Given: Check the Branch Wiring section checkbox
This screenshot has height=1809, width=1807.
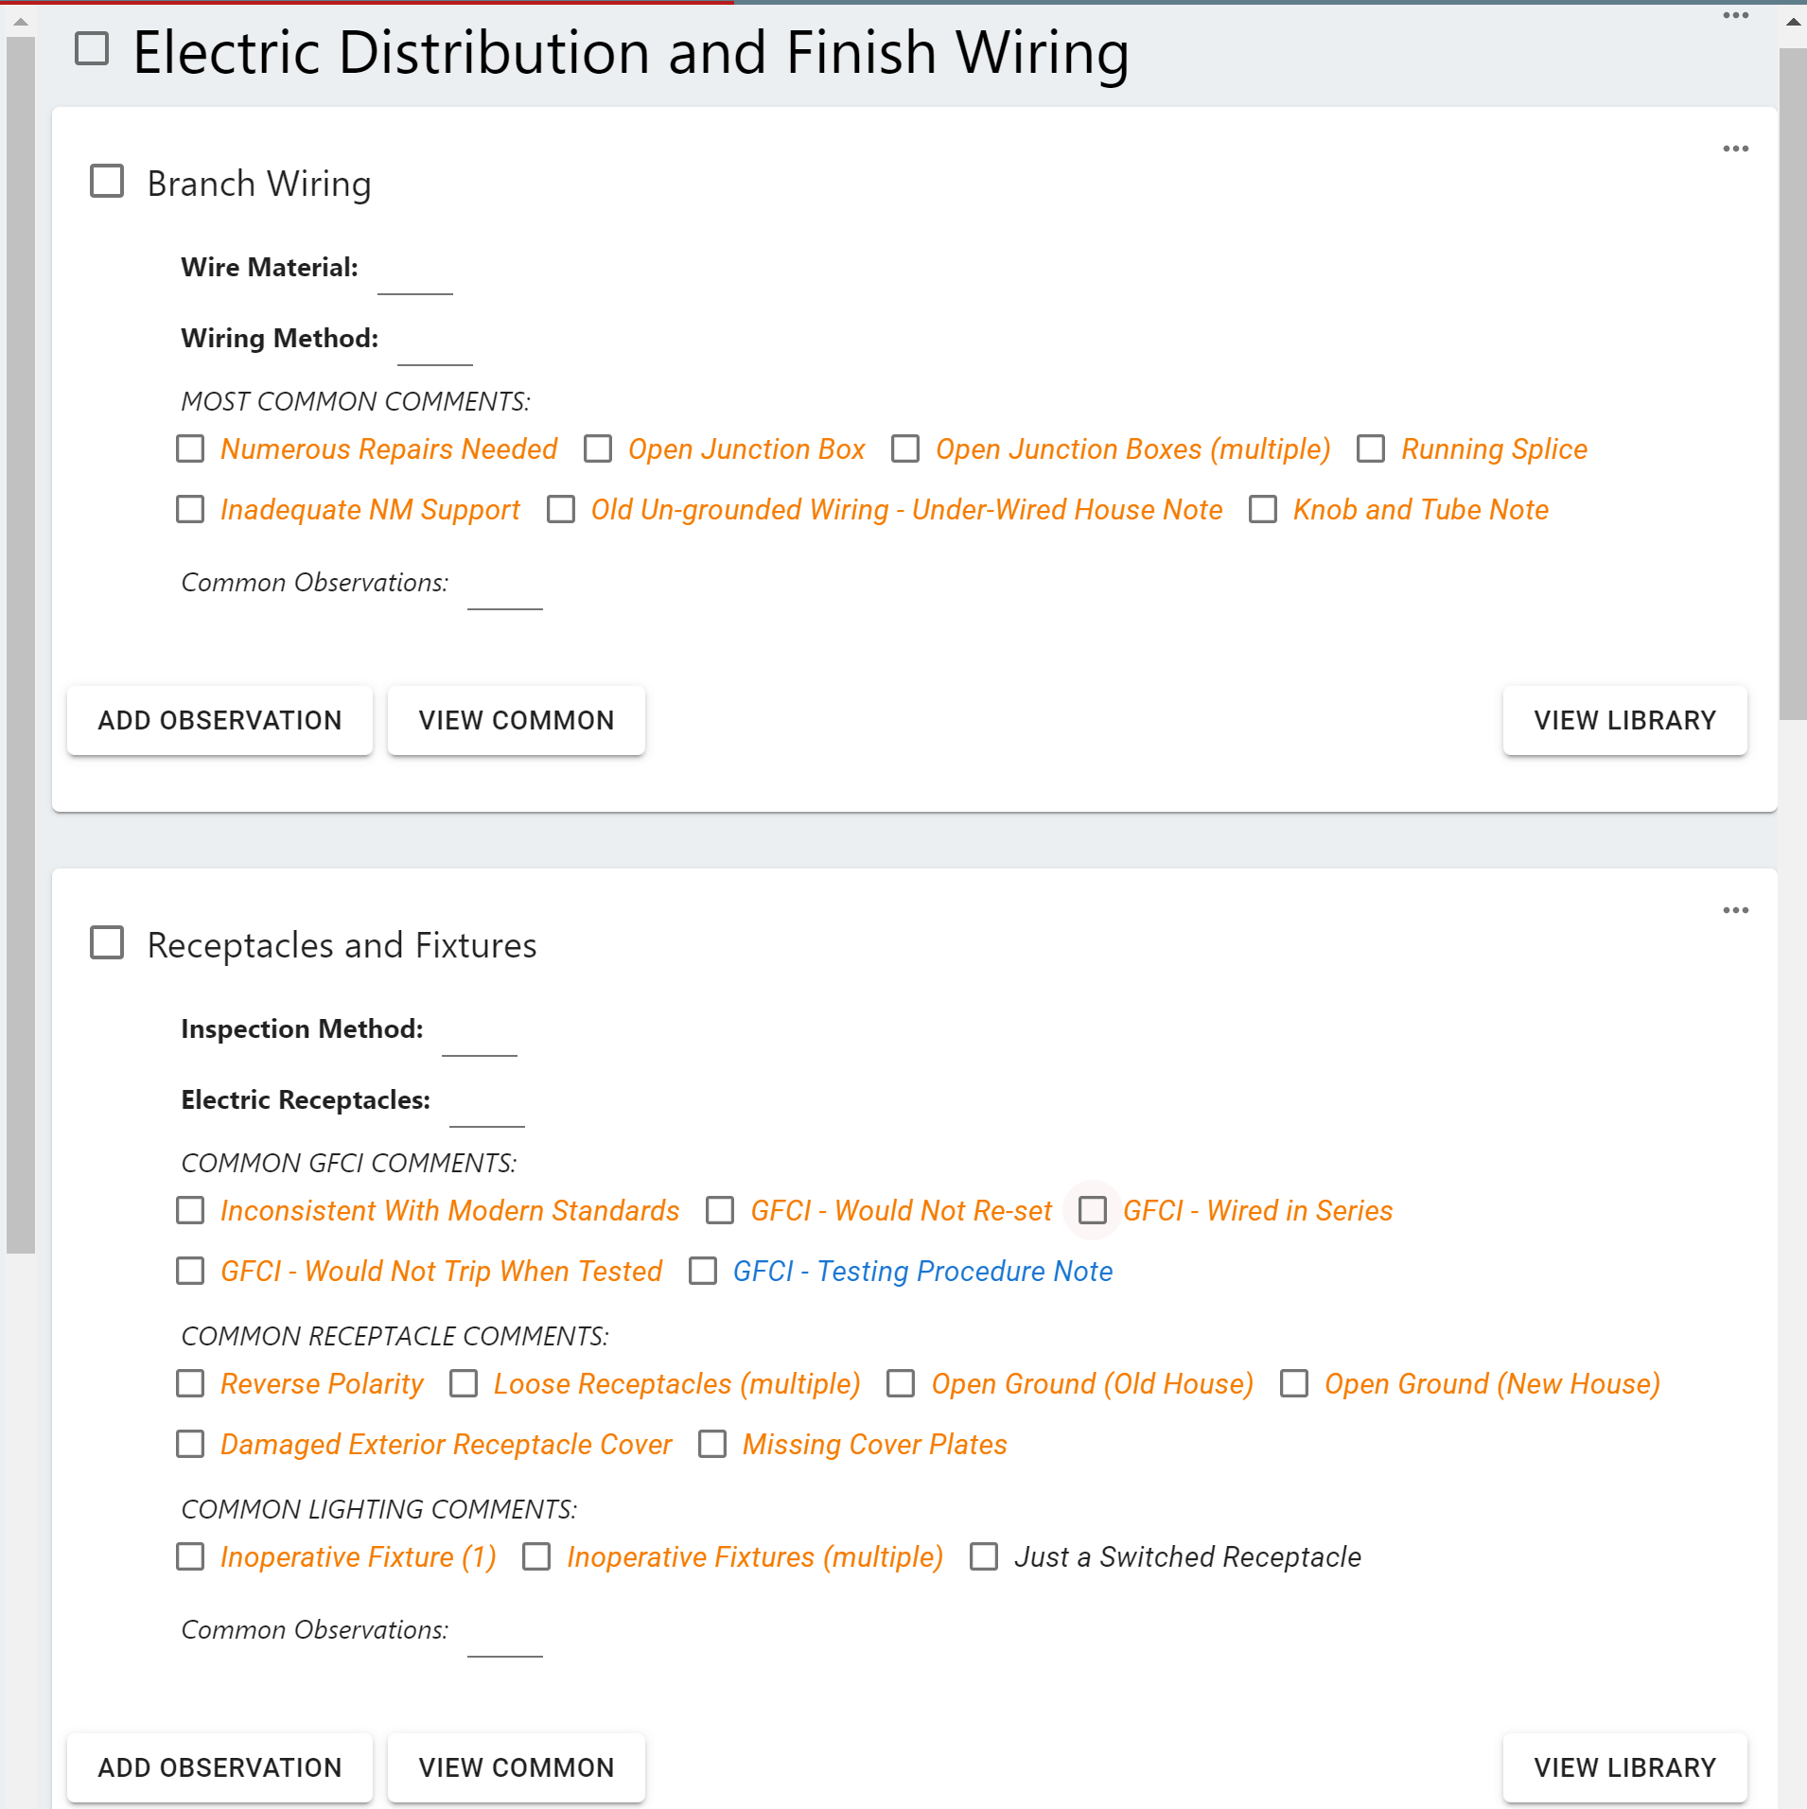Looking at the screenshot, I should tap(107, 182).
